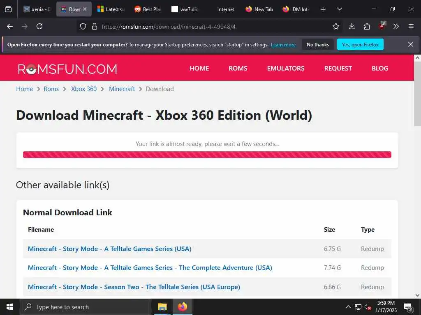
Task: Open tracking protection shield icon
Action: [83, 26]
